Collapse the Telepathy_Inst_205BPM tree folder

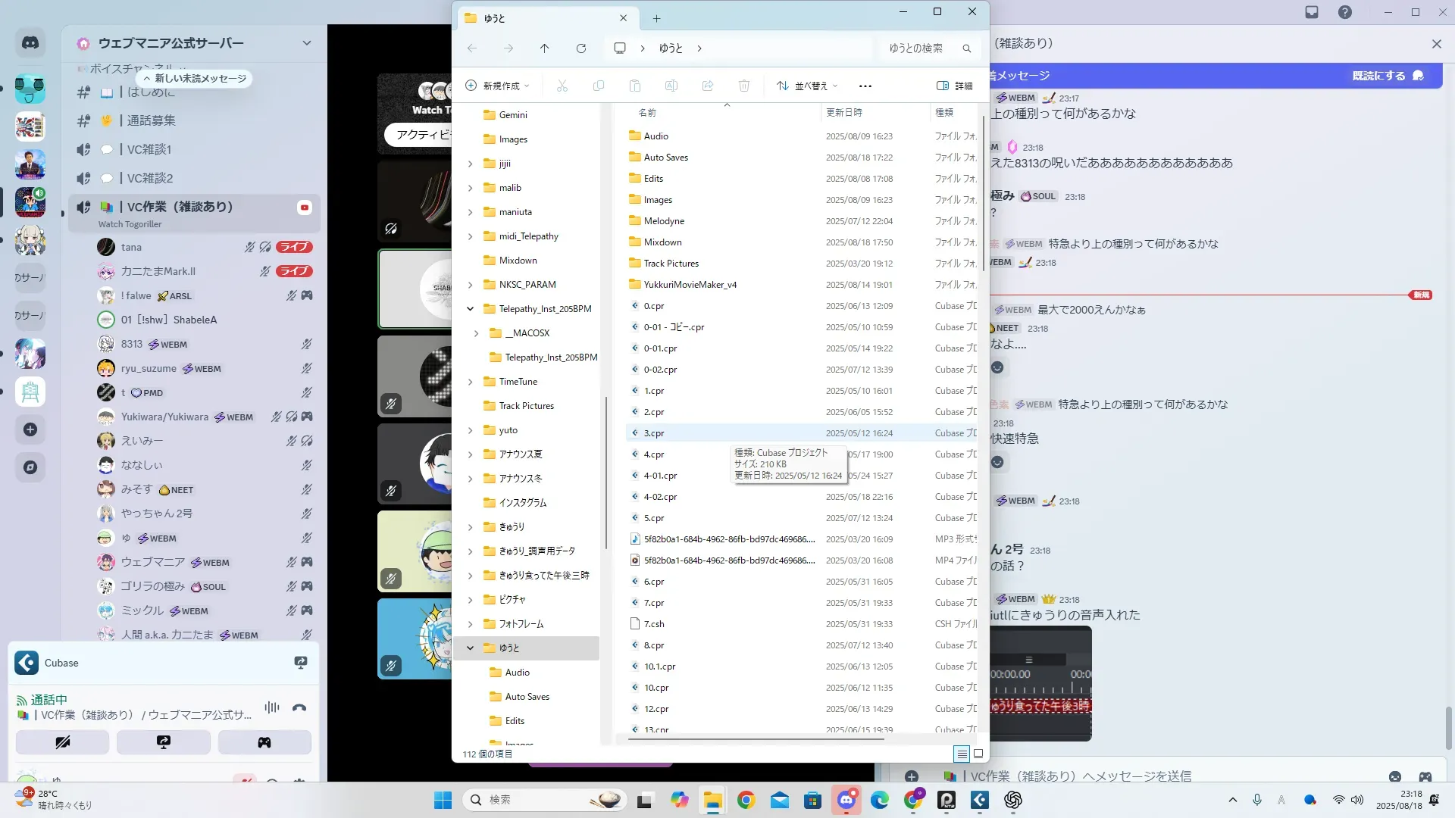click(x=470, y=309)
